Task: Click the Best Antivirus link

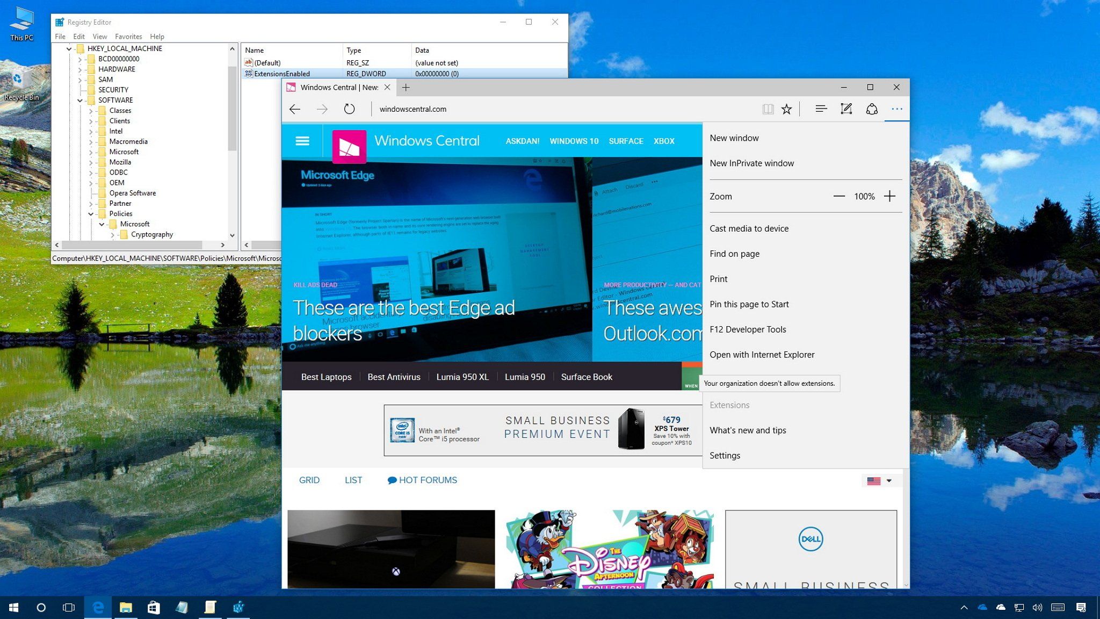Action: 394,377
